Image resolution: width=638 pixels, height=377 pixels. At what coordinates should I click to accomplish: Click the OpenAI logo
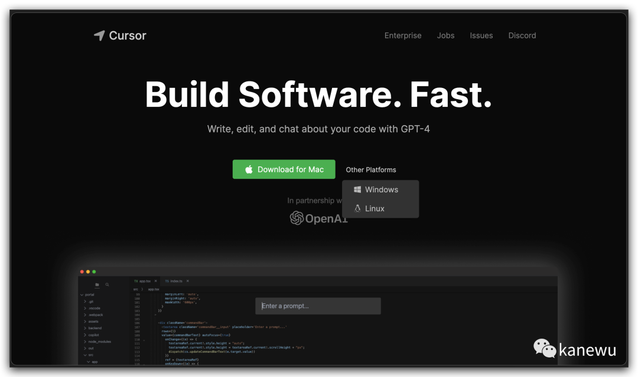point(318,218)
